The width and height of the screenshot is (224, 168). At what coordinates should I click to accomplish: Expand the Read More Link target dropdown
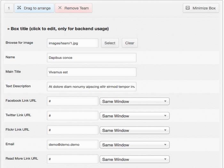134,159
